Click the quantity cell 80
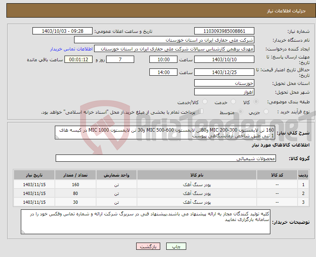 (x=75, y=193)
